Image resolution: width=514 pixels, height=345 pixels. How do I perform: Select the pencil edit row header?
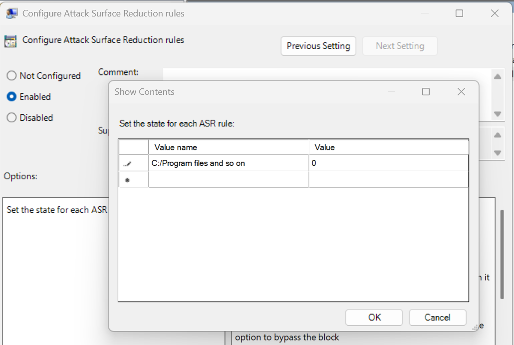click(x=133, y=163)
